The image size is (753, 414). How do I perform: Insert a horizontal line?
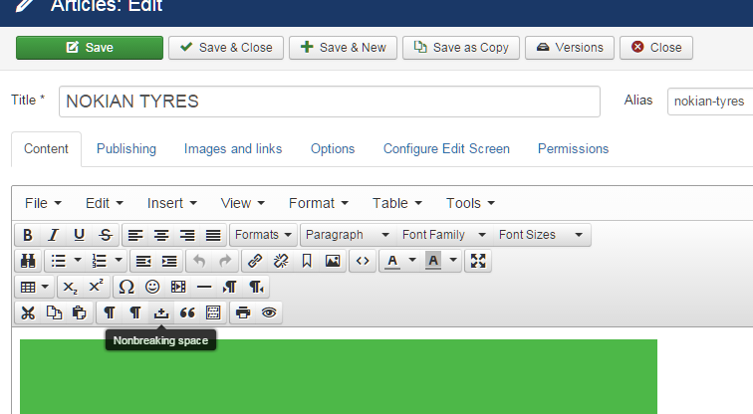(204, 287)
